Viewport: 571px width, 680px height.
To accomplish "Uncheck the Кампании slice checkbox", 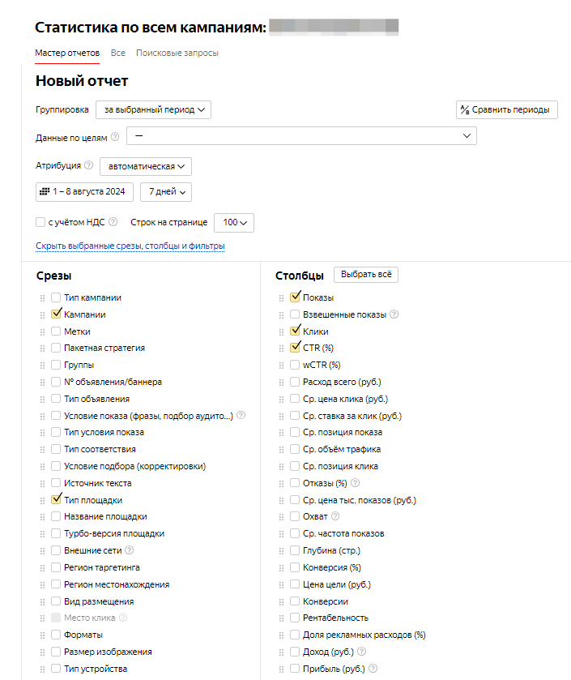I will (x=55, y=314).
